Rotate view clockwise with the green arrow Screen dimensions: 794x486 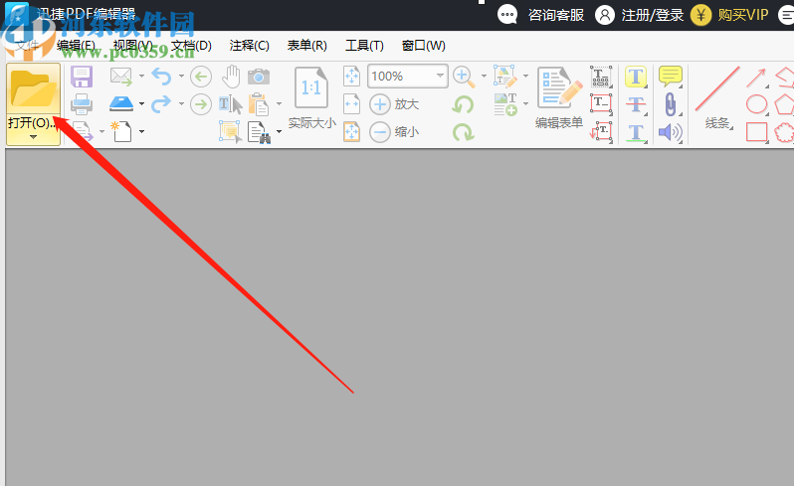click(463, 132)
